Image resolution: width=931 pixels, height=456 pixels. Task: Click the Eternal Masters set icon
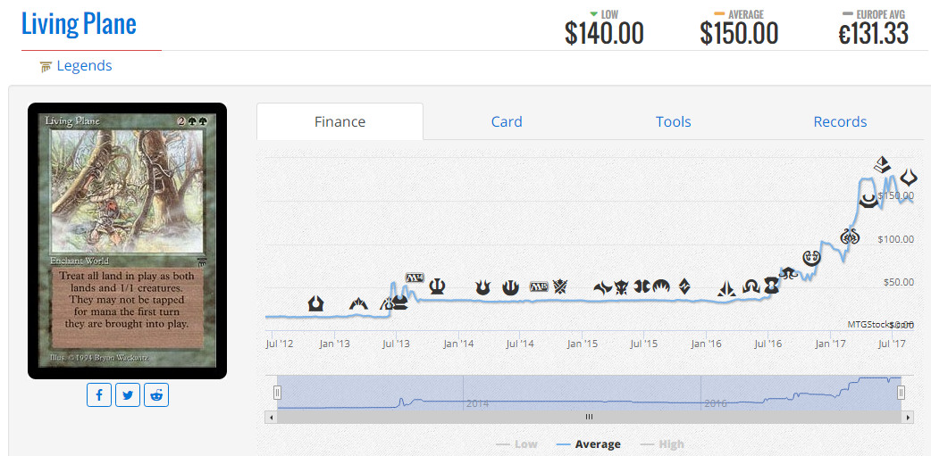[x=771, y=286]
